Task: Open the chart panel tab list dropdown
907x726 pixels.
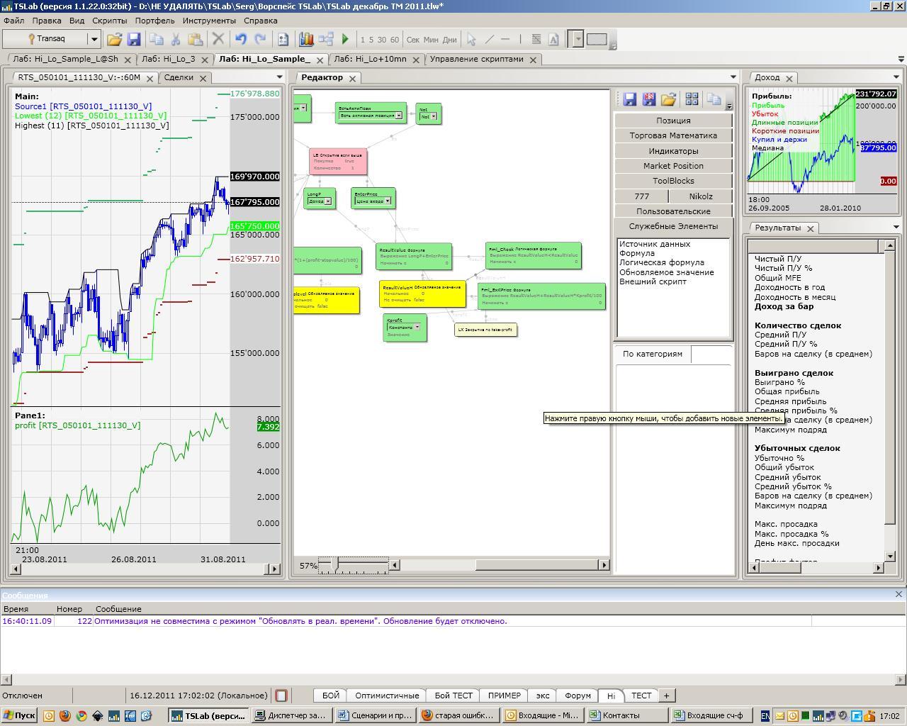Action: point(279,77)
